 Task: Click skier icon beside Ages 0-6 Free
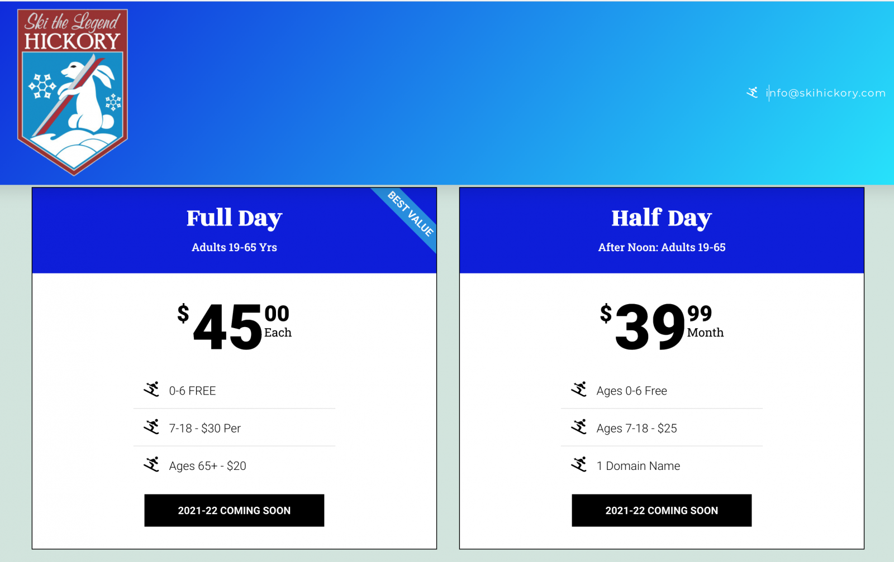(579, 390)
